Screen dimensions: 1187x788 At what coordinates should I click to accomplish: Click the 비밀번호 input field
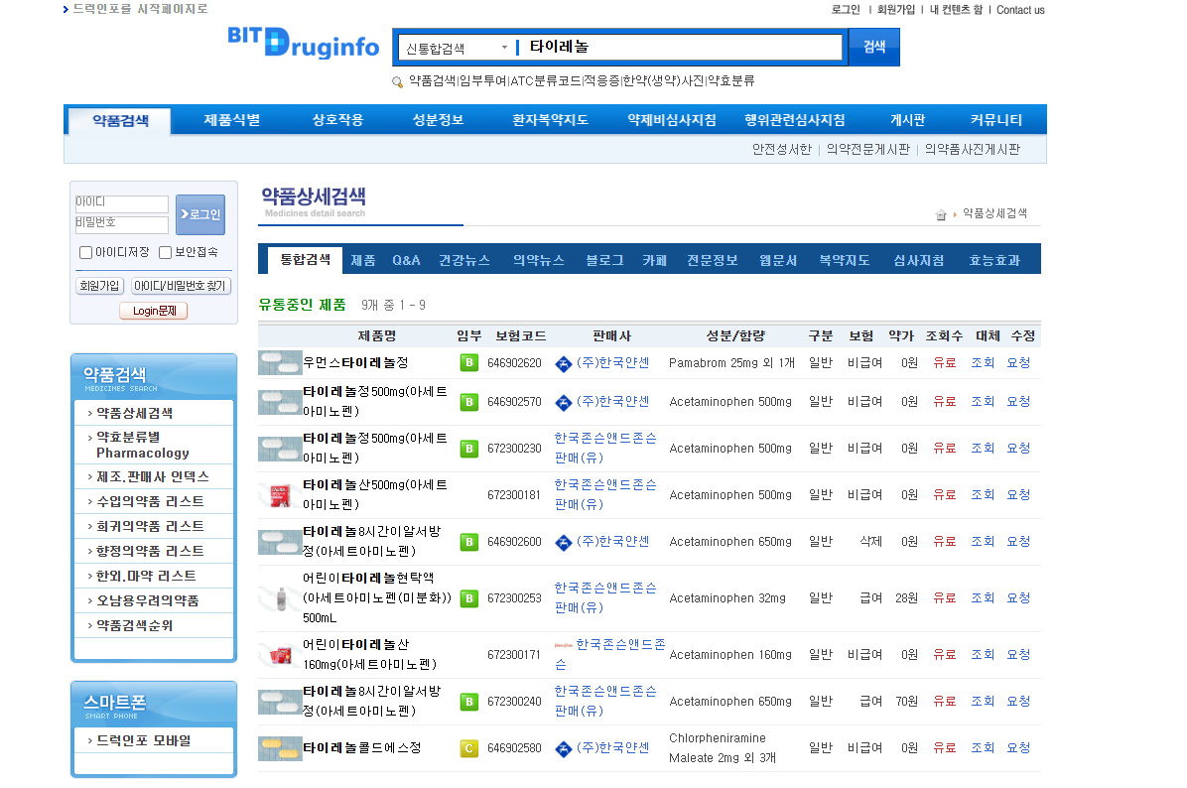tap(121, 224)
